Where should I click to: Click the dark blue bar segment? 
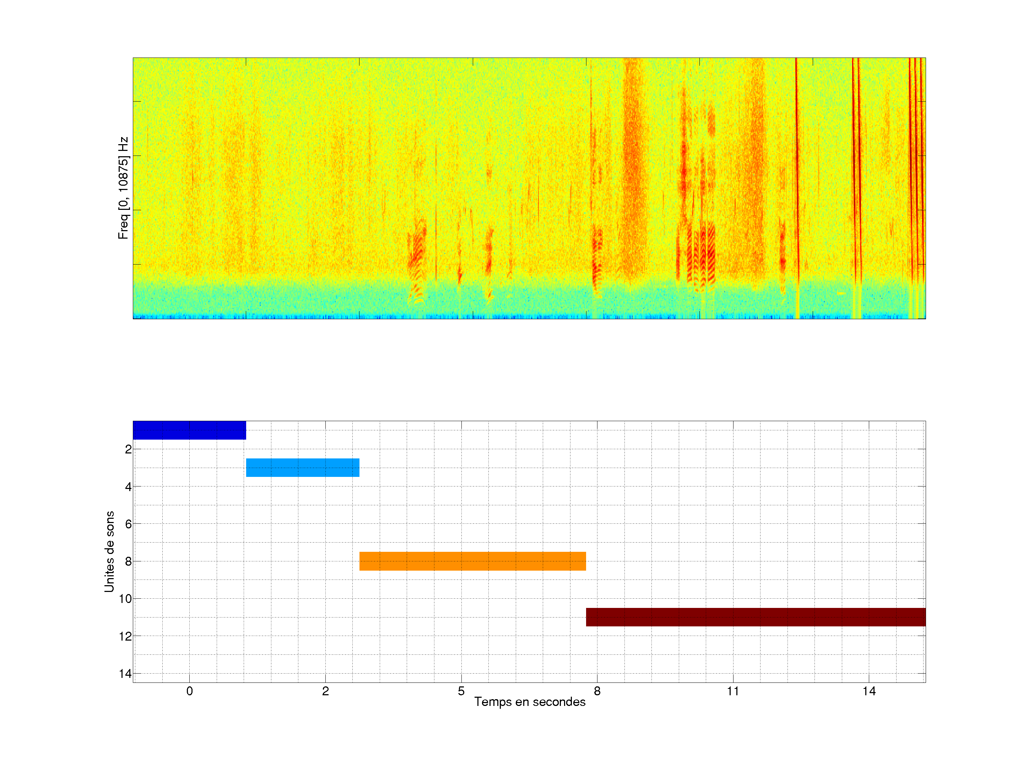tap(189, 430)
